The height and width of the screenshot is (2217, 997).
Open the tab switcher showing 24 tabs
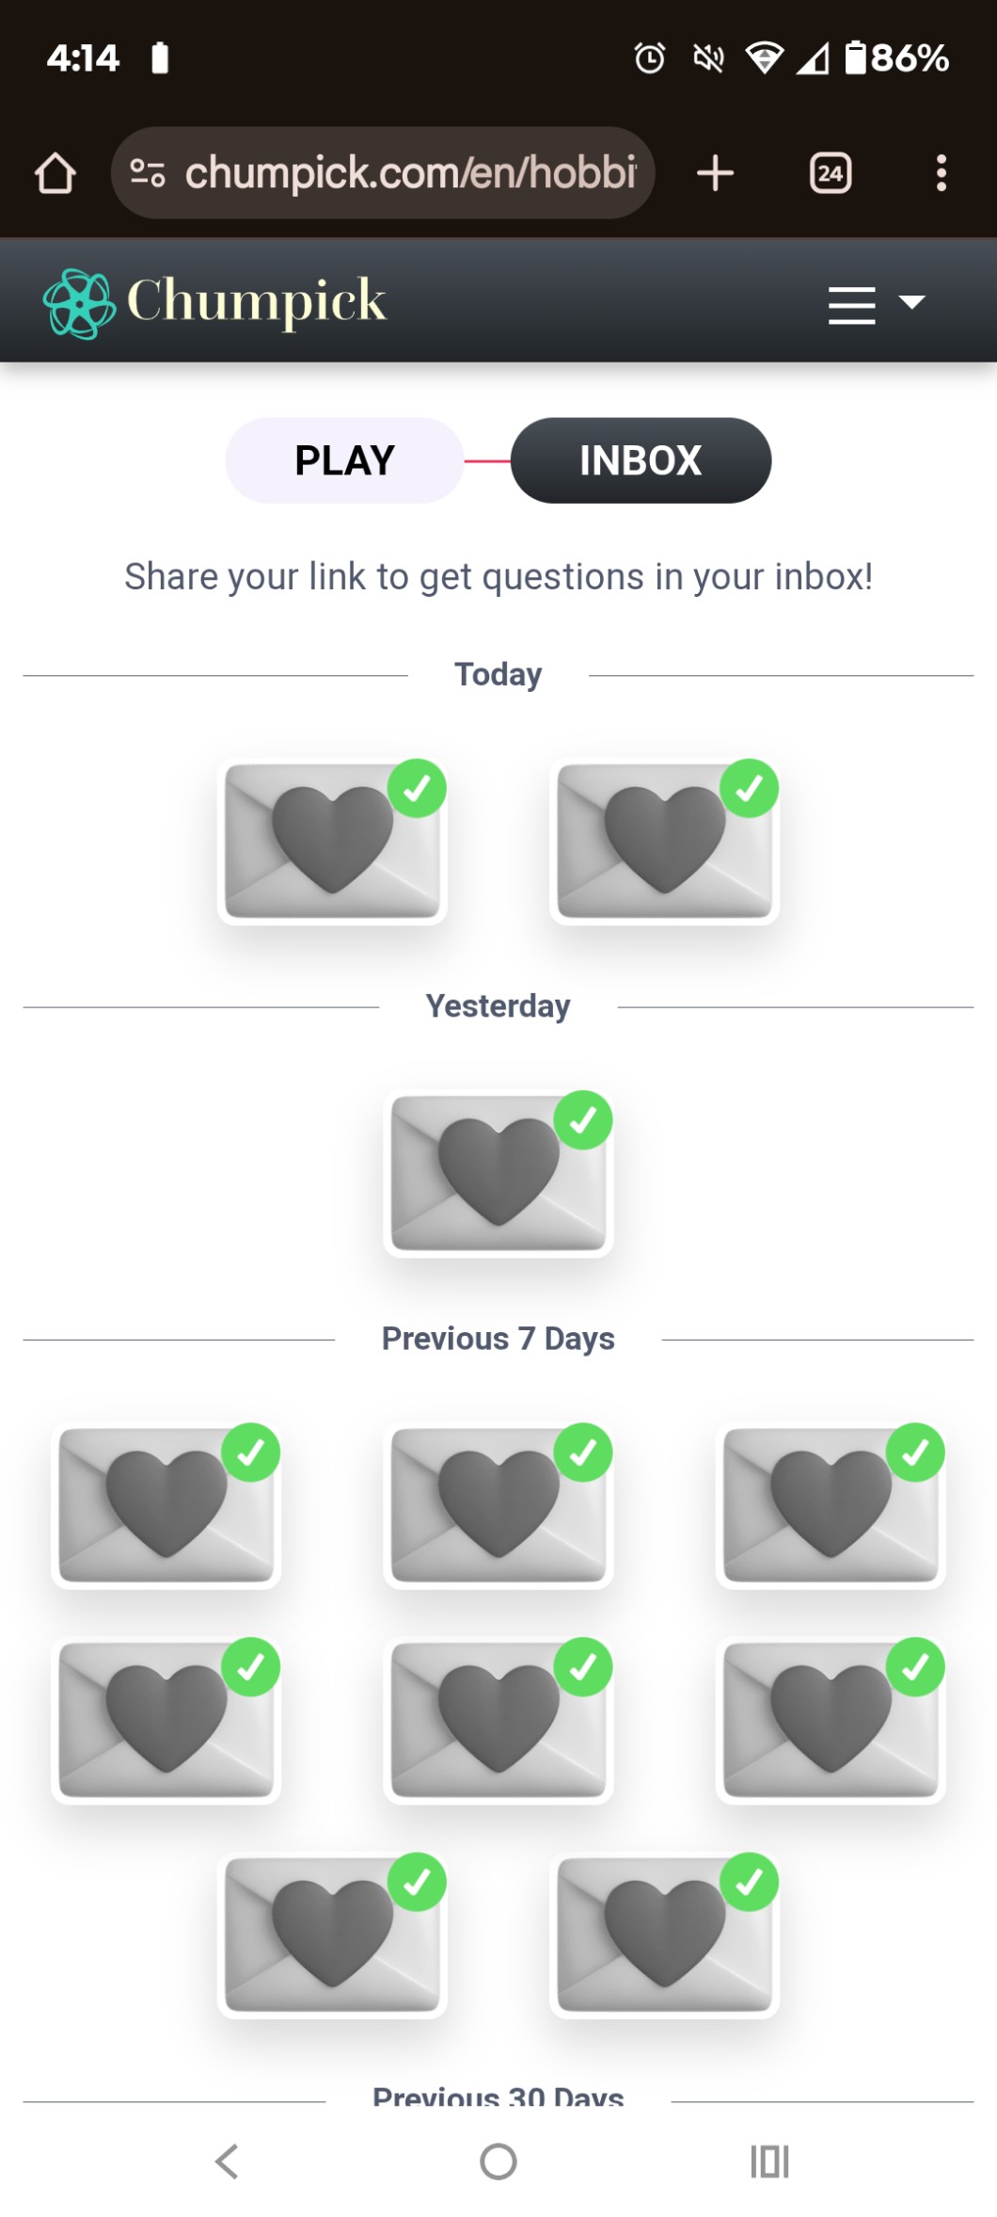click(x=830, y=173)
